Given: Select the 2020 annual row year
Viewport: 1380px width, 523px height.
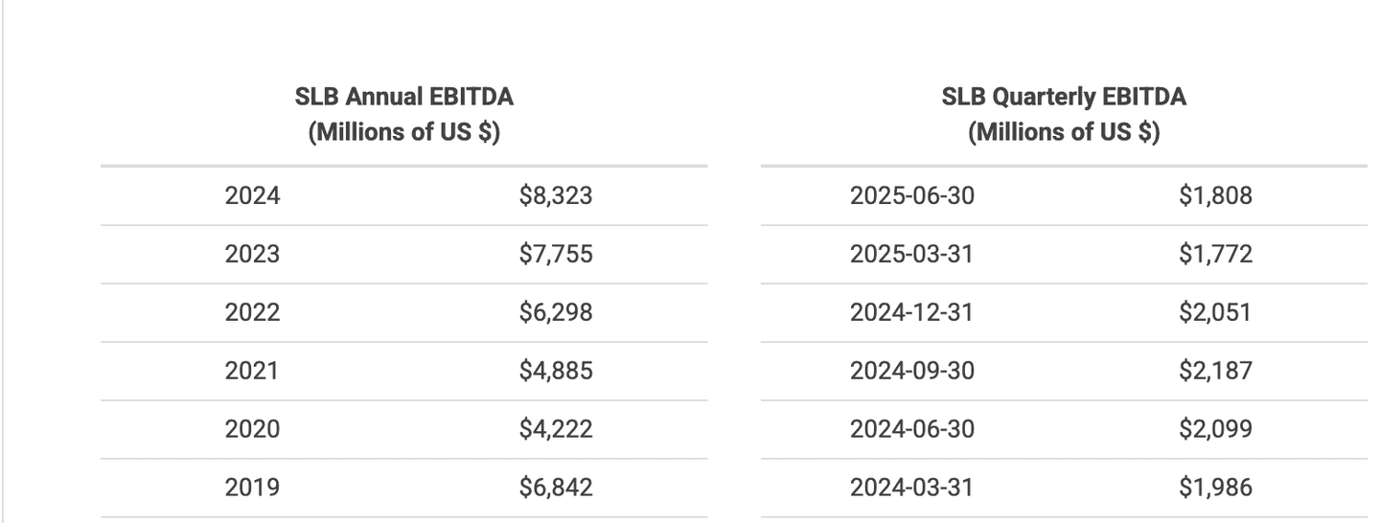Looking at the screenshot, I should (x=253, y=429).
